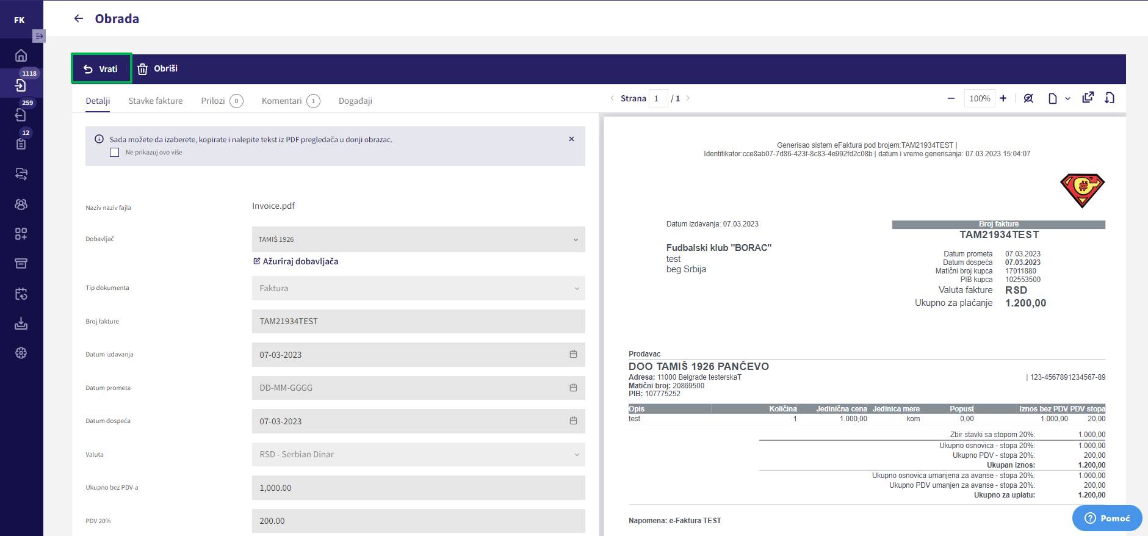
Task: Open the outgoing icon with 259 badge
Action: (x=21, y=115)
